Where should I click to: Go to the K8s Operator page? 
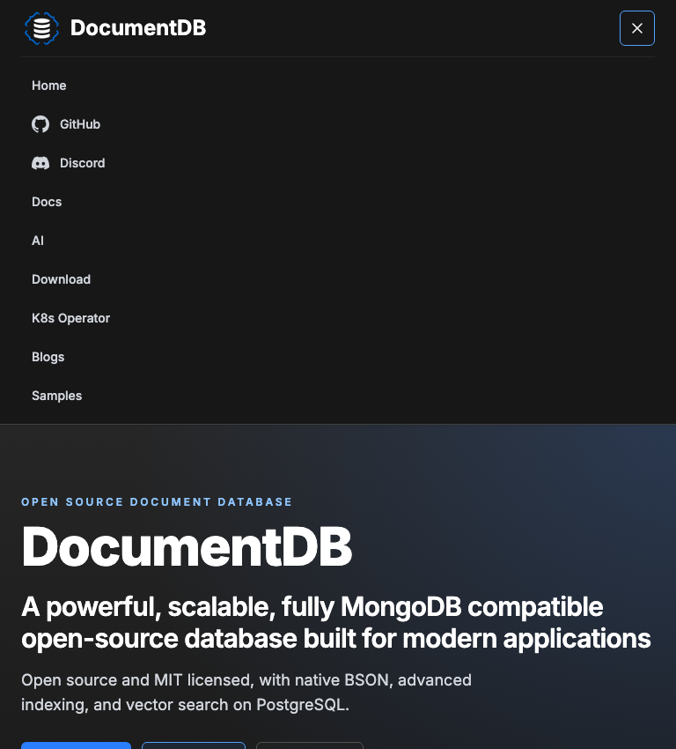click(71, 318)
